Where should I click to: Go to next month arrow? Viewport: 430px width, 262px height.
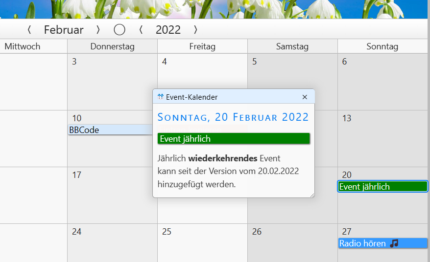[98, 30]
